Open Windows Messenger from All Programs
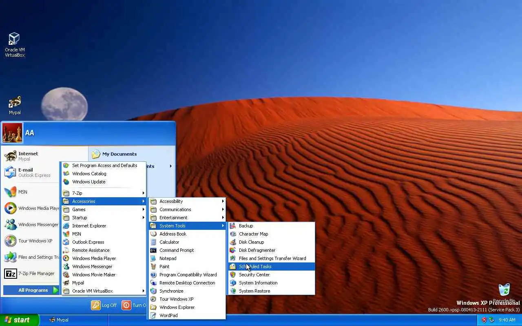 (x=104, y=267)
